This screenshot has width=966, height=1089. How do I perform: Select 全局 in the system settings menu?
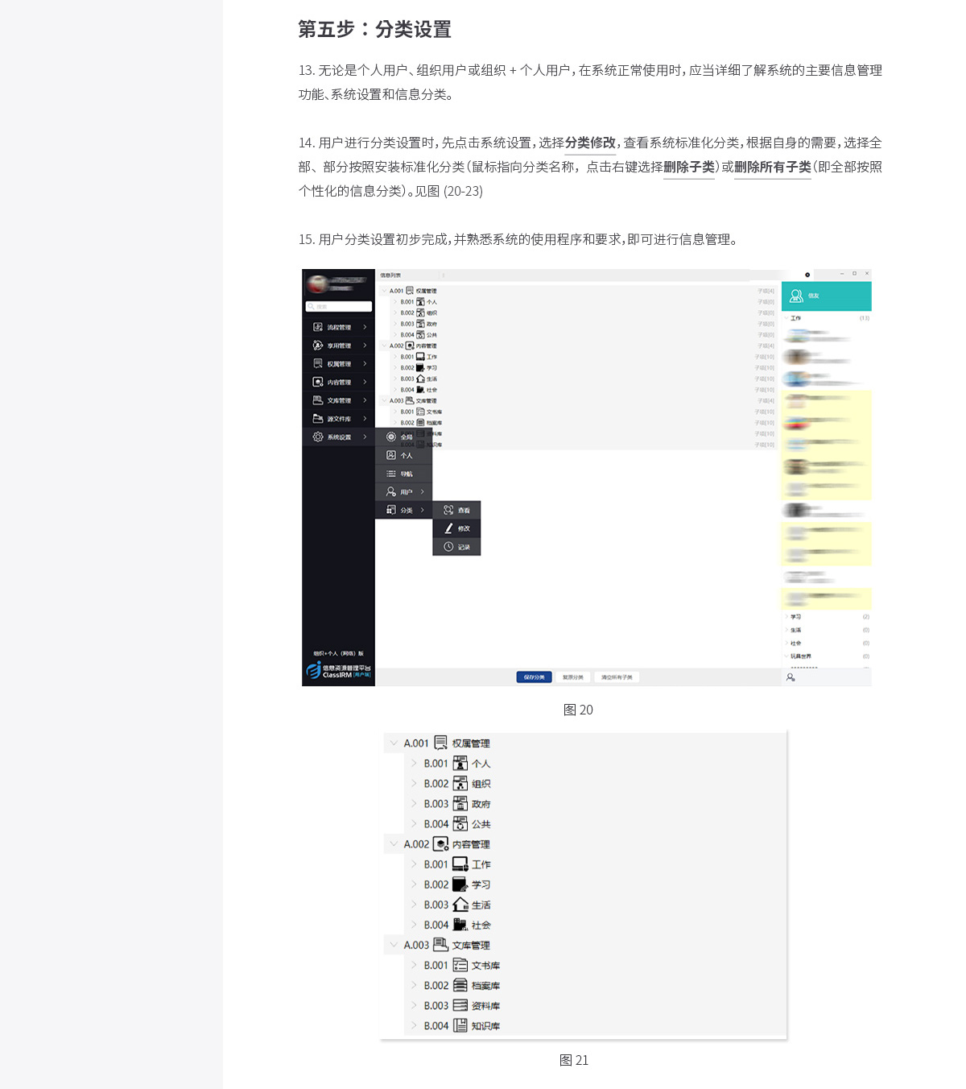[404, 437]
